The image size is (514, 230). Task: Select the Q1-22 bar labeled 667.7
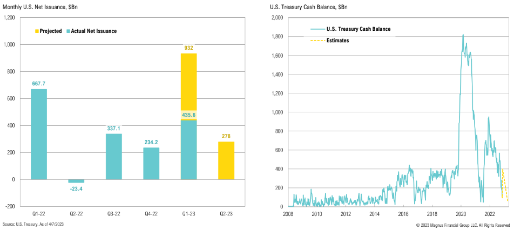pos(38,134)
